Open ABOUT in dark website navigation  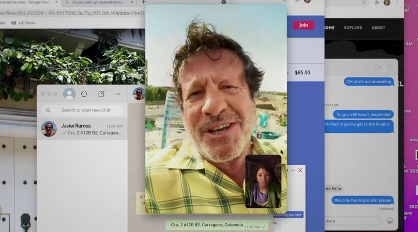[379, 28]
